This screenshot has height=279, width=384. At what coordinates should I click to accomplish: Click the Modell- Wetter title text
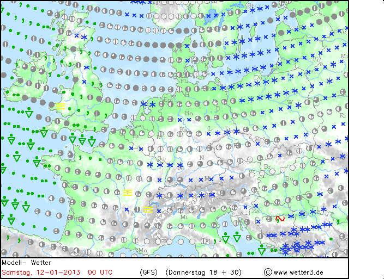pos(26,263)
